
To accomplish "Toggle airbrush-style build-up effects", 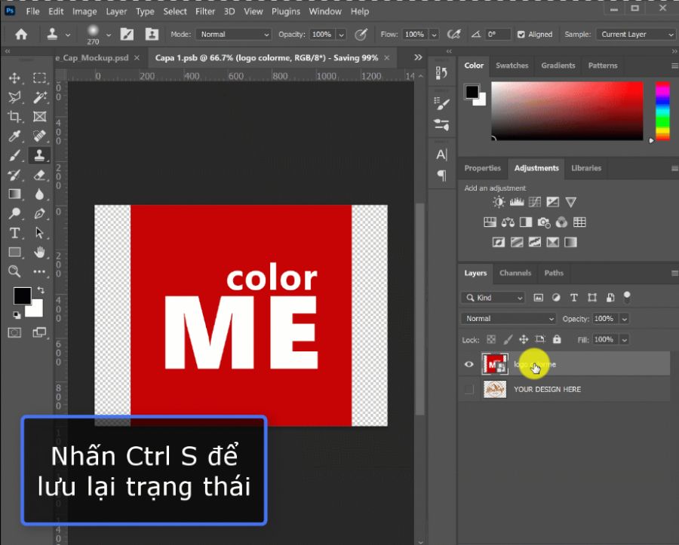I will [454, 34].
